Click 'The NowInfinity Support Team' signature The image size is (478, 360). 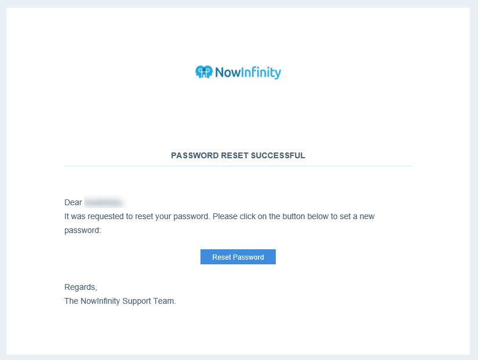tap(120, 301)
